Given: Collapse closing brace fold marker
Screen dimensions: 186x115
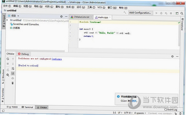Looking at the screenshot, I should (78, 39).
